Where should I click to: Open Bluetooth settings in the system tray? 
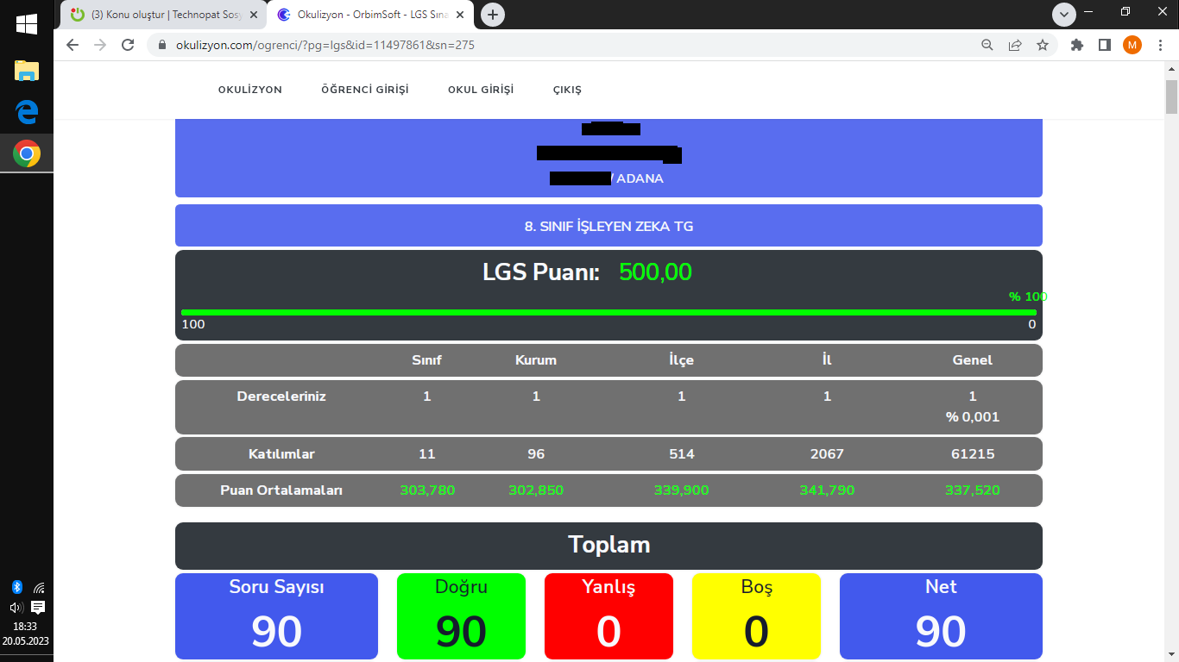tap(16, 587)
